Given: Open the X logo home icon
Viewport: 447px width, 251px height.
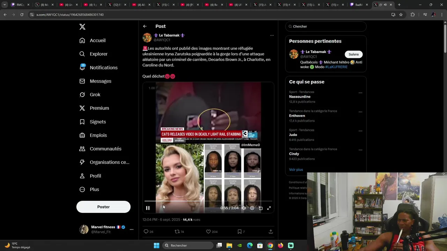Looking at the screenshot, I should click(x=82, y=27).
